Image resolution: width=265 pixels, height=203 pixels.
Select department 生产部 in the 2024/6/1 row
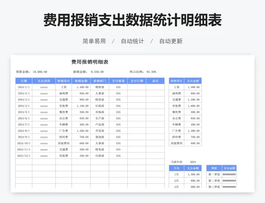click(100, 118)
